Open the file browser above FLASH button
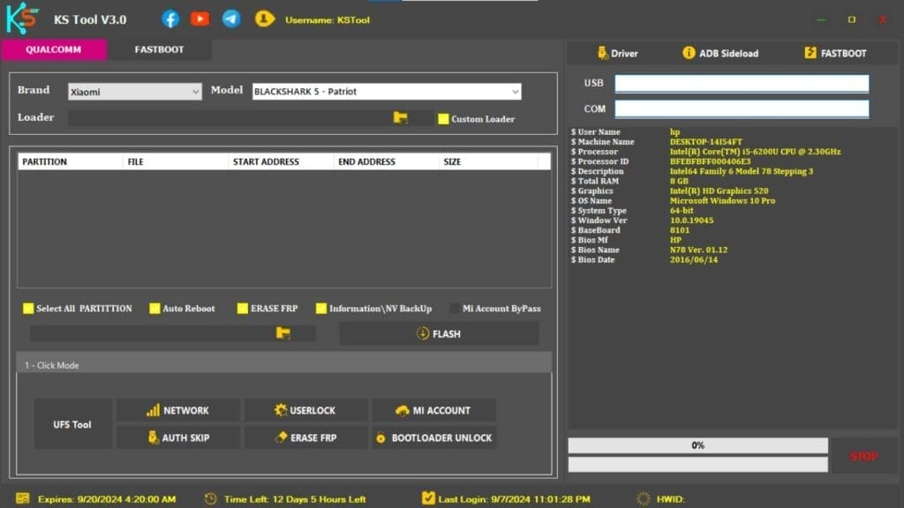The width and height of the screenshot is (904, 508). pos(282,333)
